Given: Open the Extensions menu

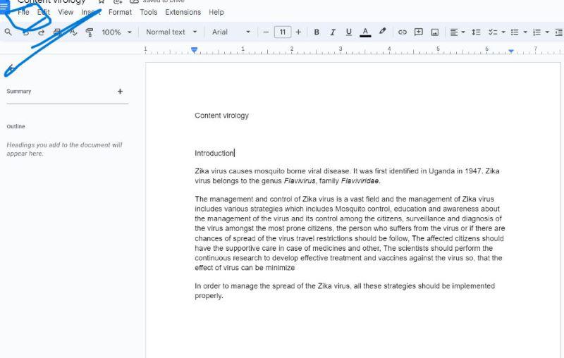Looking at the screenshot, I should [183, 12].
